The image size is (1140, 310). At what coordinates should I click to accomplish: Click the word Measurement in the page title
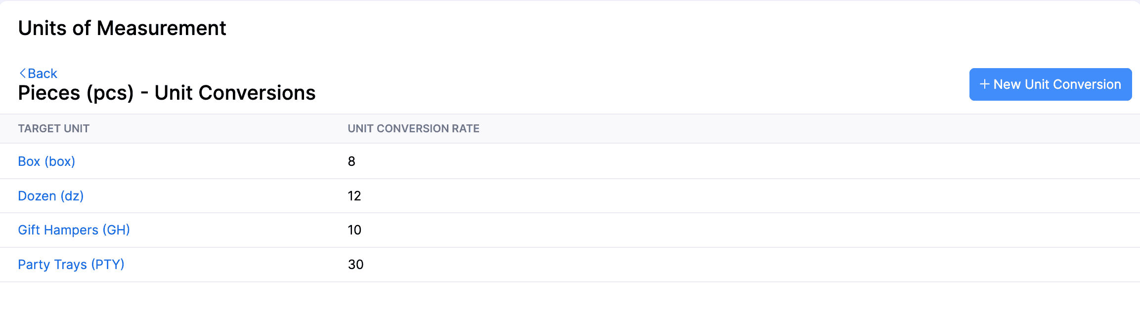(161, 28)
